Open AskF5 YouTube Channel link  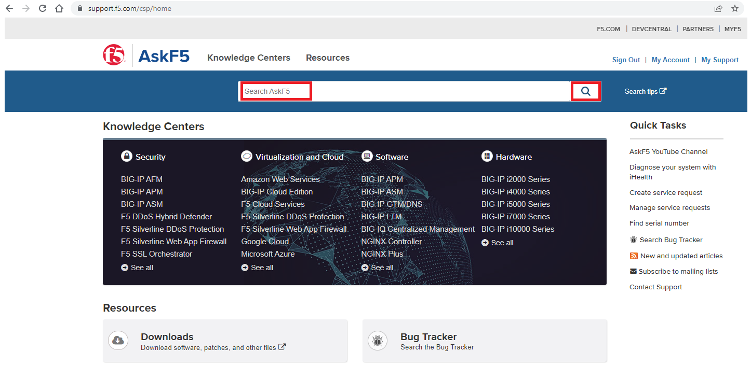click(668, 151)
